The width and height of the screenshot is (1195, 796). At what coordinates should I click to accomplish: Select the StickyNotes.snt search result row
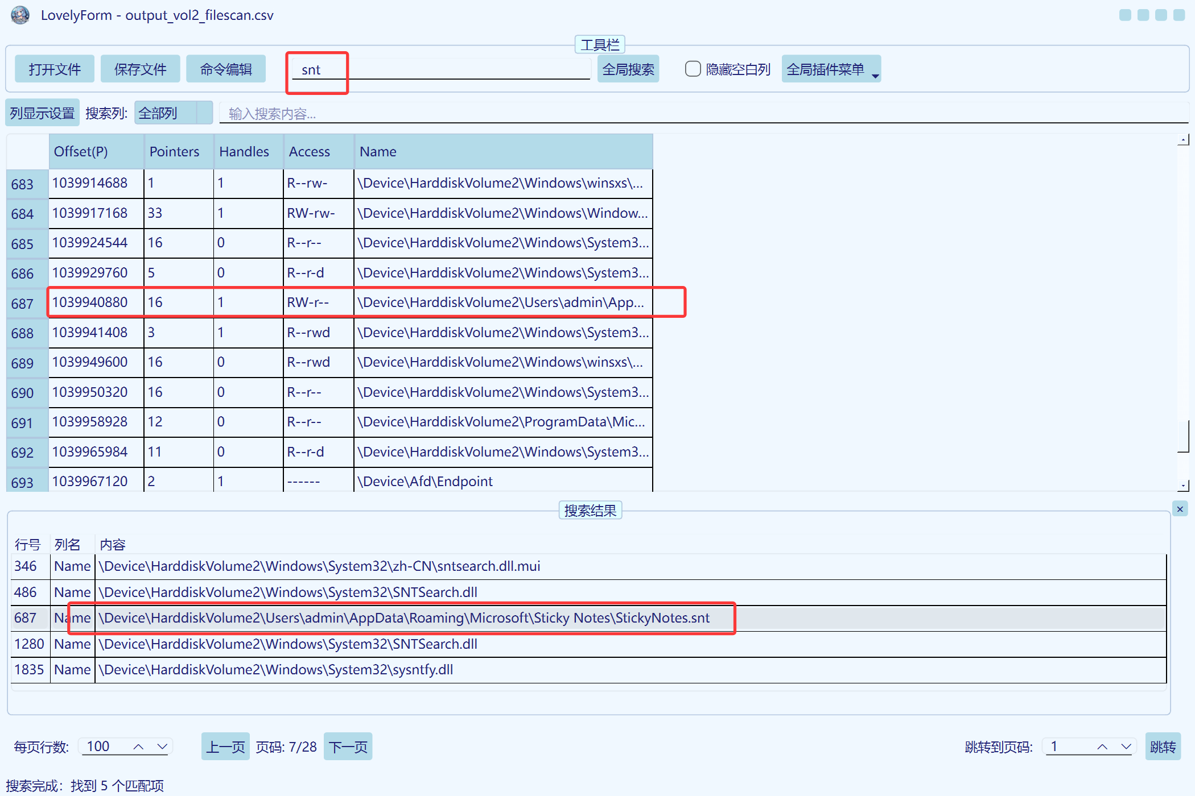click(x=404, y=618)
